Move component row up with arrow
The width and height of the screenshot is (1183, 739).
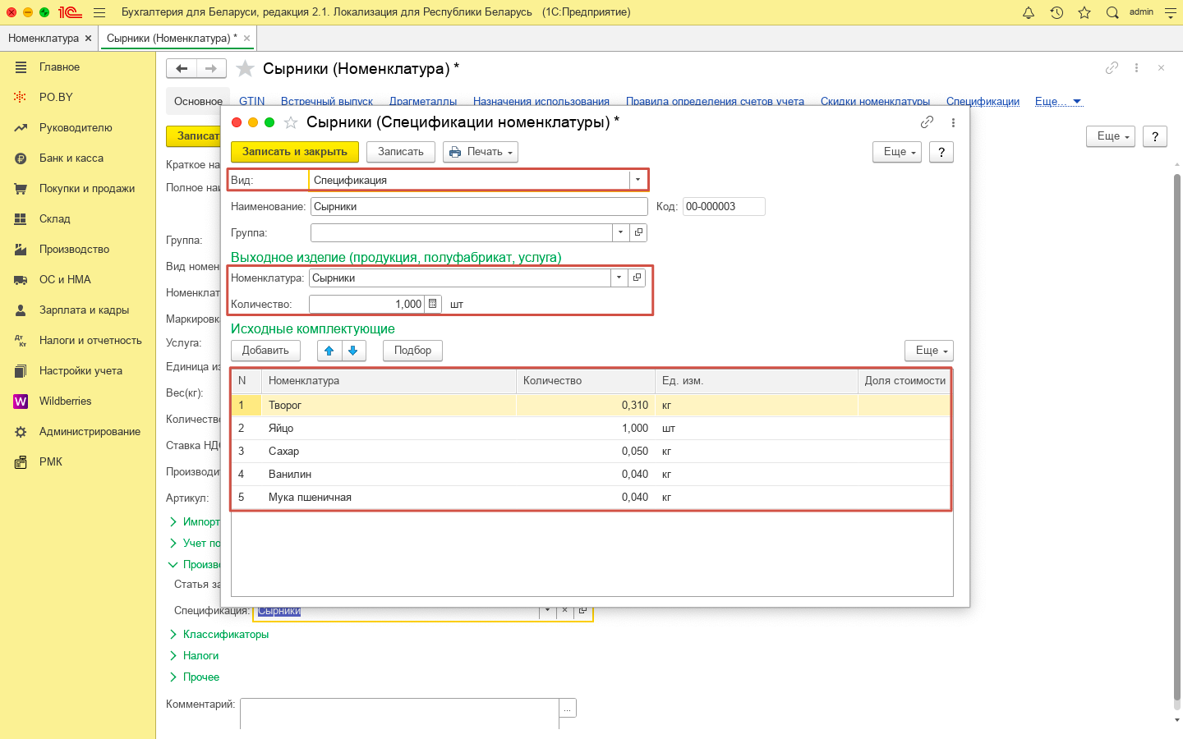pyautogui.click(x=329, y=351)
